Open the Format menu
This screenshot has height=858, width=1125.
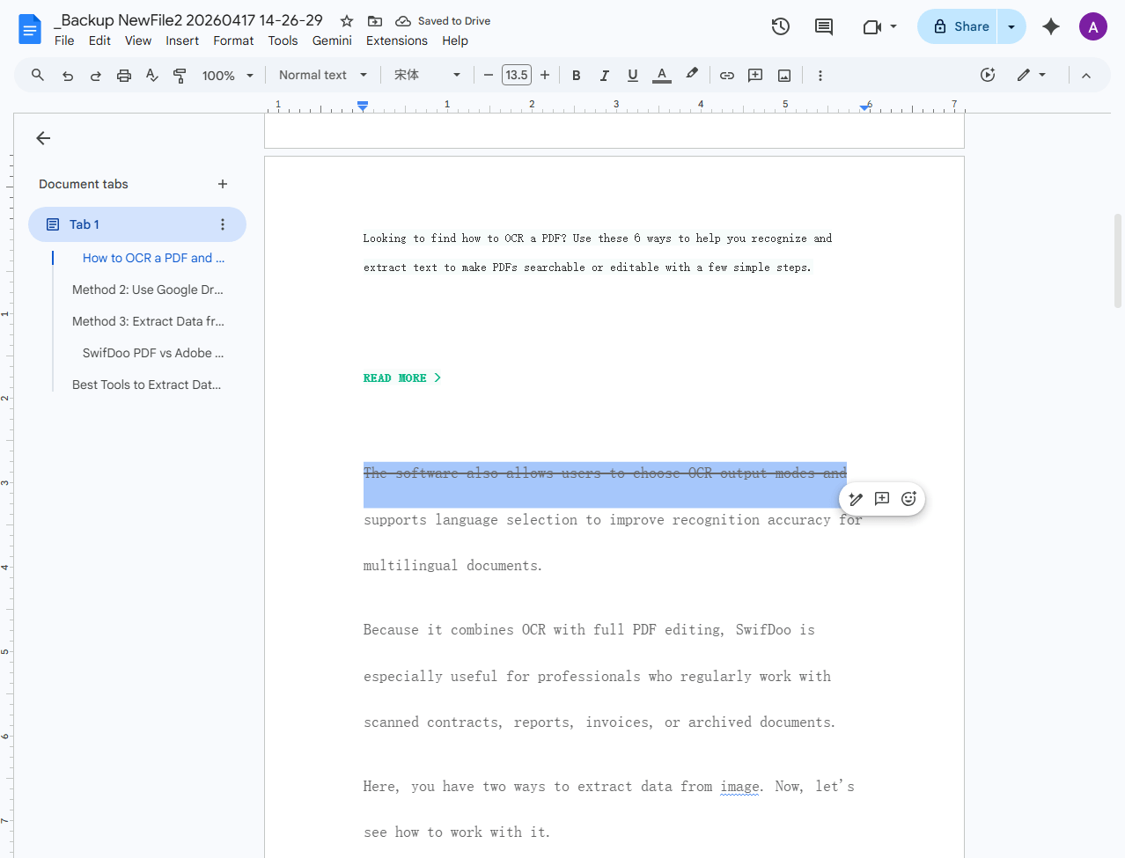tap(233, 40)
